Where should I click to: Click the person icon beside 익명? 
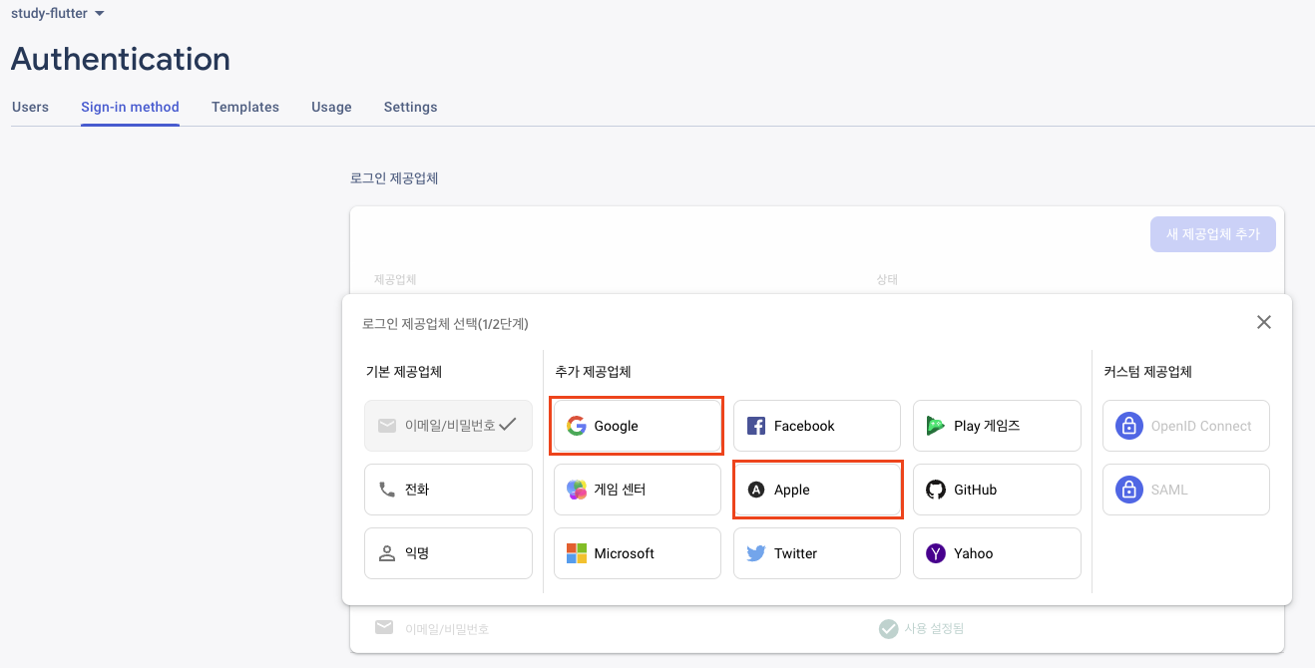[387, 553]
